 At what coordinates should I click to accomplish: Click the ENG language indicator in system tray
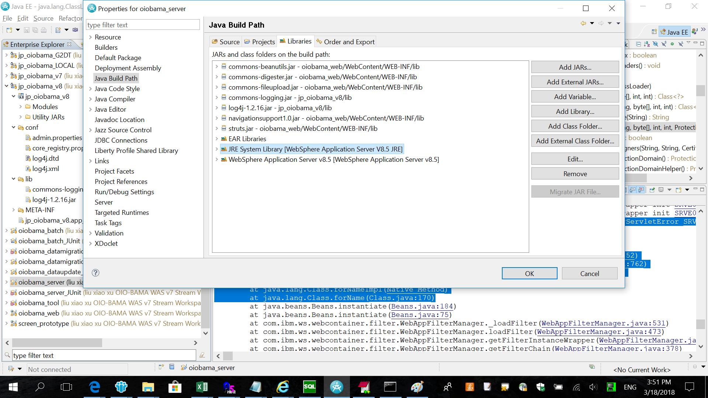point(630,387)
